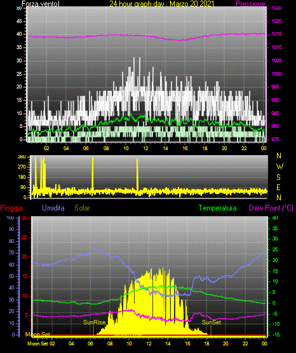Image resolution: width=296 pixels, height=353 pixels.
Task: Click pressure axis value '995'
Action: coord(275,87)
